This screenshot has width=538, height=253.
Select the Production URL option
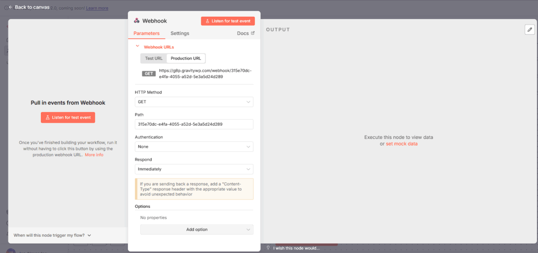[x=186, y=59]
